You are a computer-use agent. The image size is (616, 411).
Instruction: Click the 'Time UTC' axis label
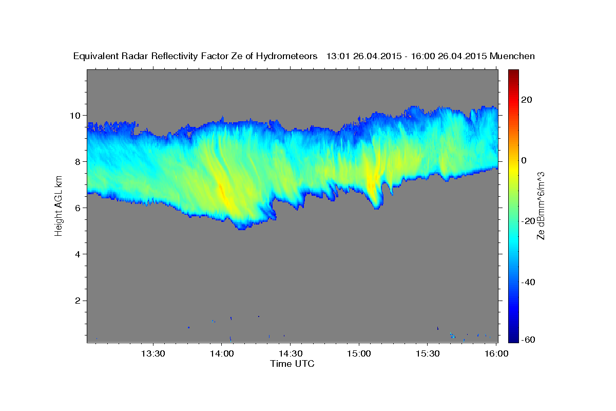(x=292, y=364)
